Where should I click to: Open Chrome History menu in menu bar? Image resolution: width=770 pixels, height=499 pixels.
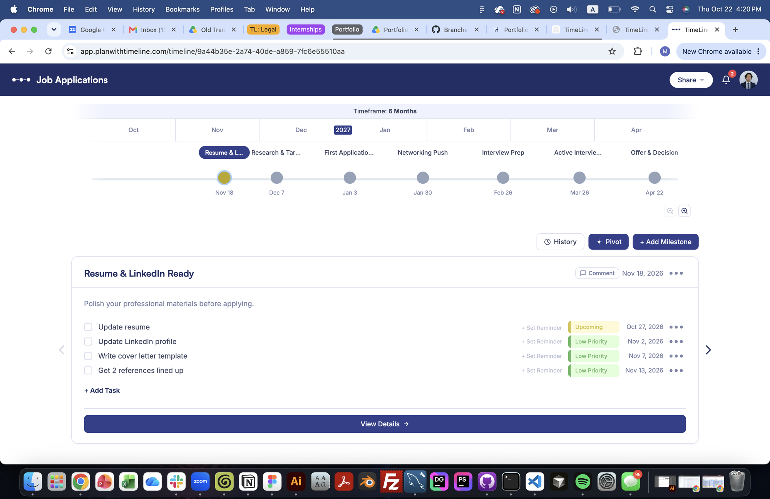(x=144, y=9)
